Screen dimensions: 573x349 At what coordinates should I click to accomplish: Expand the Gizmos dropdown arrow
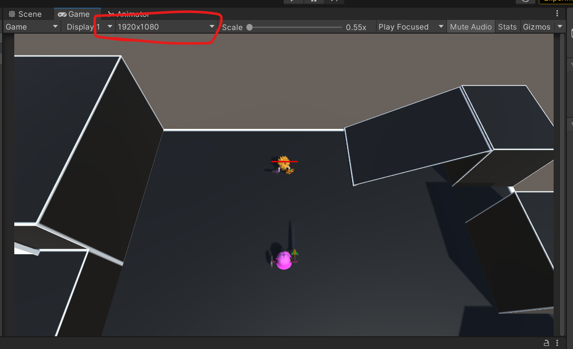[x=560, y=26]
